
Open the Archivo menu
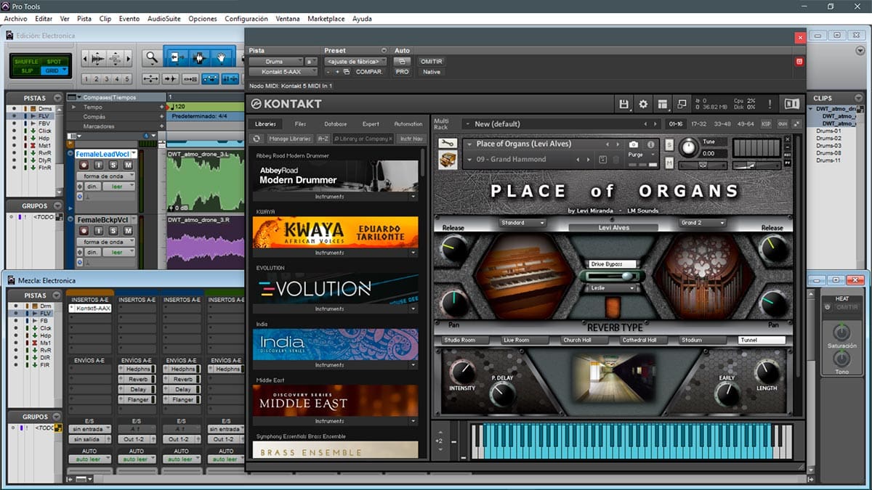point(15,18)
